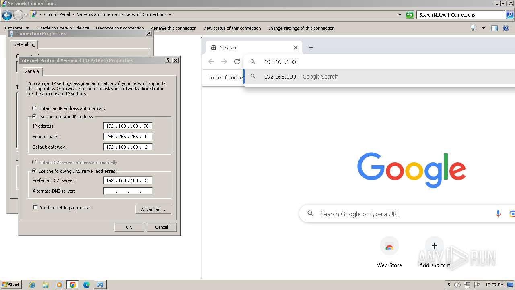Click Rename this connection
The height and width of the screenshot is (290, 515).
coord(173,28)
